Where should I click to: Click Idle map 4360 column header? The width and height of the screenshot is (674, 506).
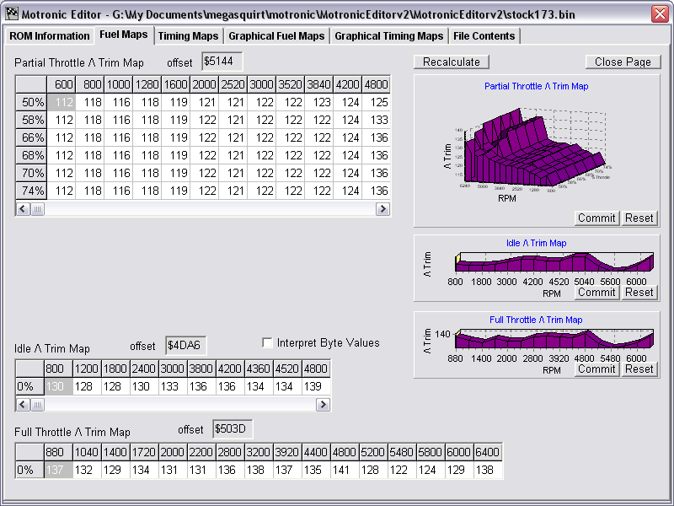pos(259,369)
